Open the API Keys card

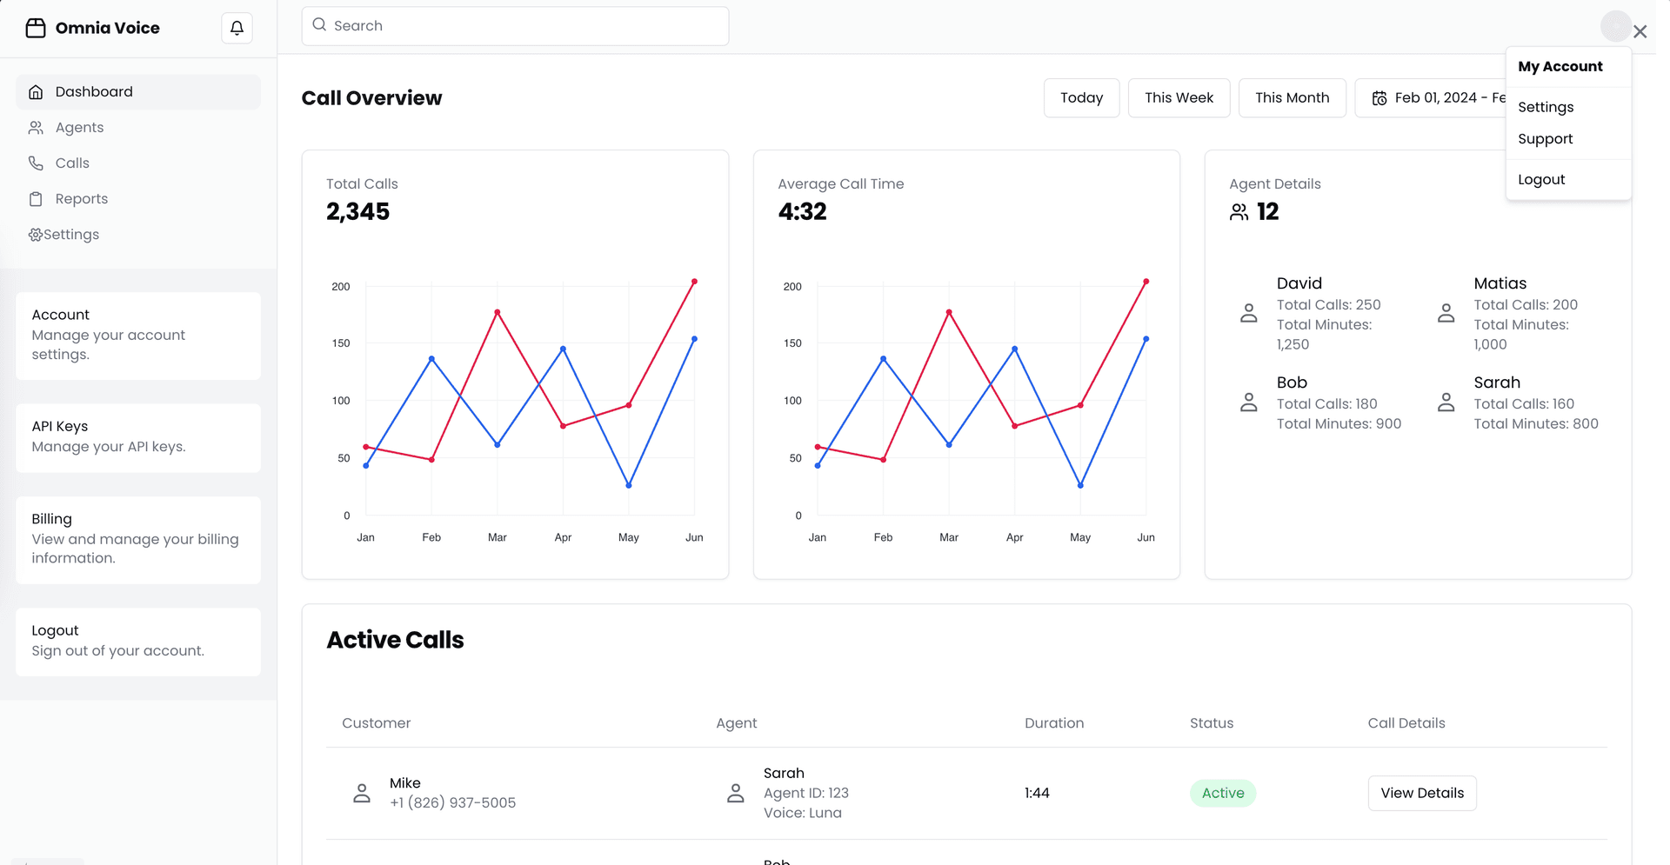[138, 438]
